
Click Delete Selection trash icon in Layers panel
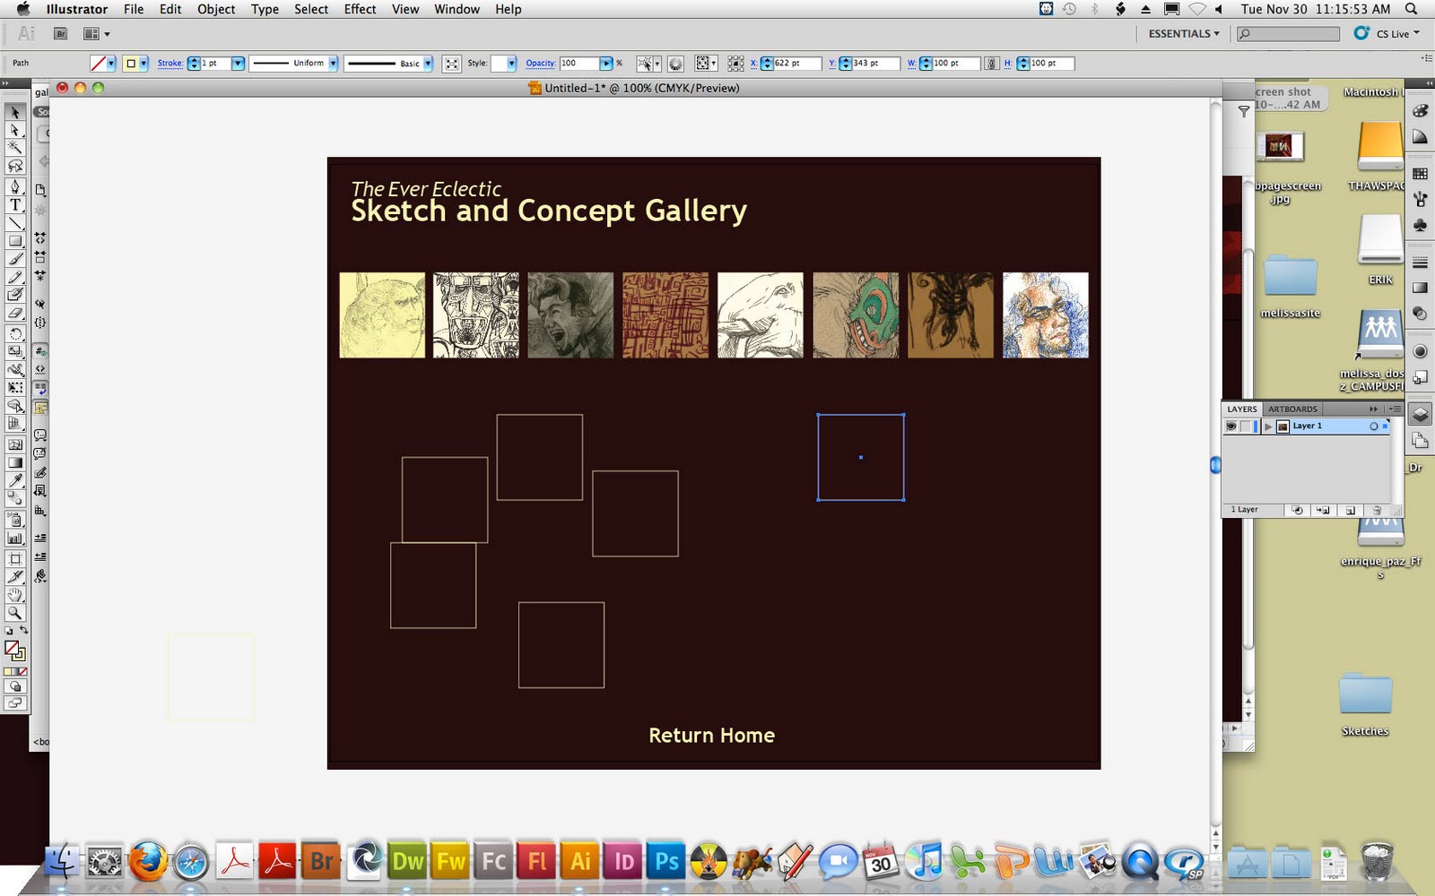point(1377,510)
